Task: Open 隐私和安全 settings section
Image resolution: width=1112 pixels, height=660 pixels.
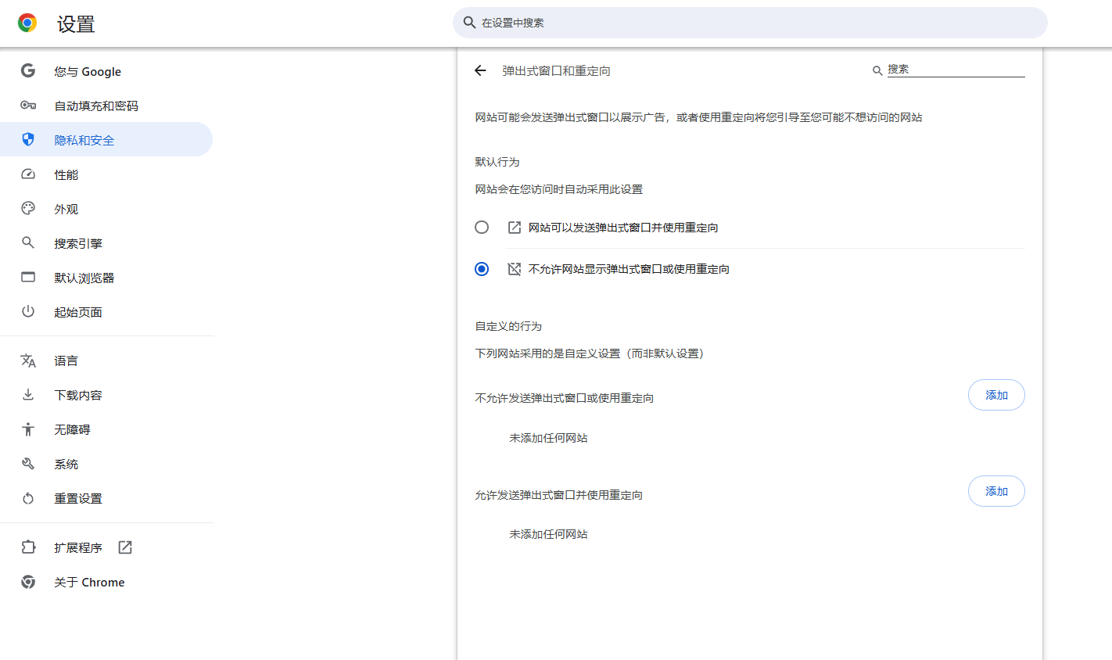Action: click(x=106, y=140)
